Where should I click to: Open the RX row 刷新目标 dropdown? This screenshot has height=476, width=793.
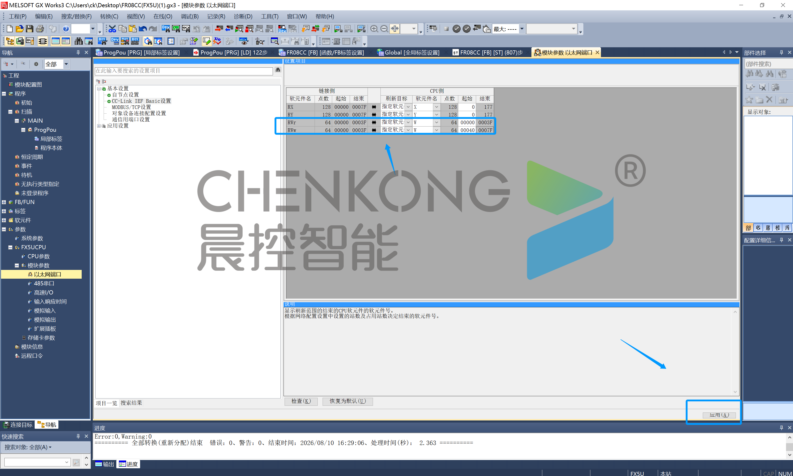pyautogui.click(x=408, y=107)
